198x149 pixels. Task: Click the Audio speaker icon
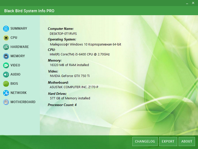point(6,74)
